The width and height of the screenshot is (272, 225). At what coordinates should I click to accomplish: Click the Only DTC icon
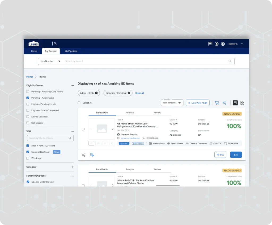pyautogui.click(x=211, y=144)
